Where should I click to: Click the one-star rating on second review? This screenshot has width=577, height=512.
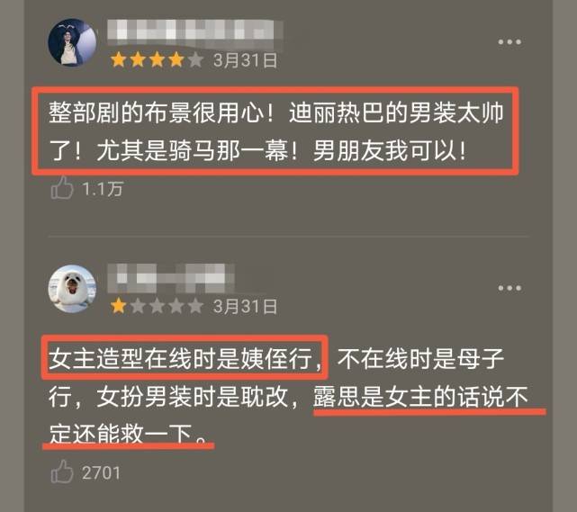pyautogui.click(x=157, y=306)
